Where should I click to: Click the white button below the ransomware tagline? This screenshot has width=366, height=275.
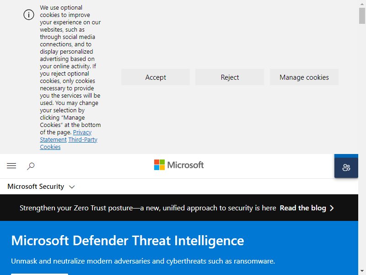click(39, 274)
